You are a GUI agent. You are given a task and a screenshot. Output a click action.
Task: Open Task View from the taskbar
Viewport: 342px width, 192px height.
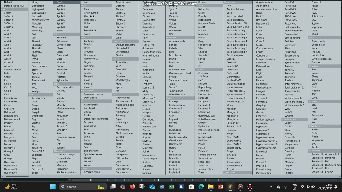click(113, 187)
